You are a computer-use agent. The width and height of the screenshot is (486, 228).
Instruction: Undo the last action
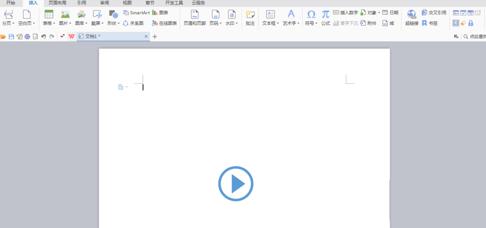[43, 36]
